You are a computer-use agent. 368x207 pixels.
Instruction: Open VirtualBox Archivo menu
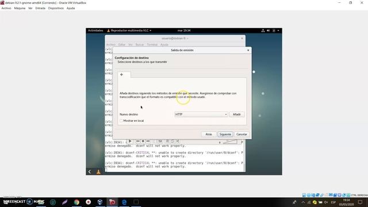(x=6, y=8)
